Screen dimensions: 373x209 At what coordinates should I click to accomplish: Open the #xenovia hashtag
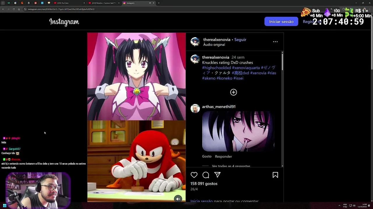[258, 73]
